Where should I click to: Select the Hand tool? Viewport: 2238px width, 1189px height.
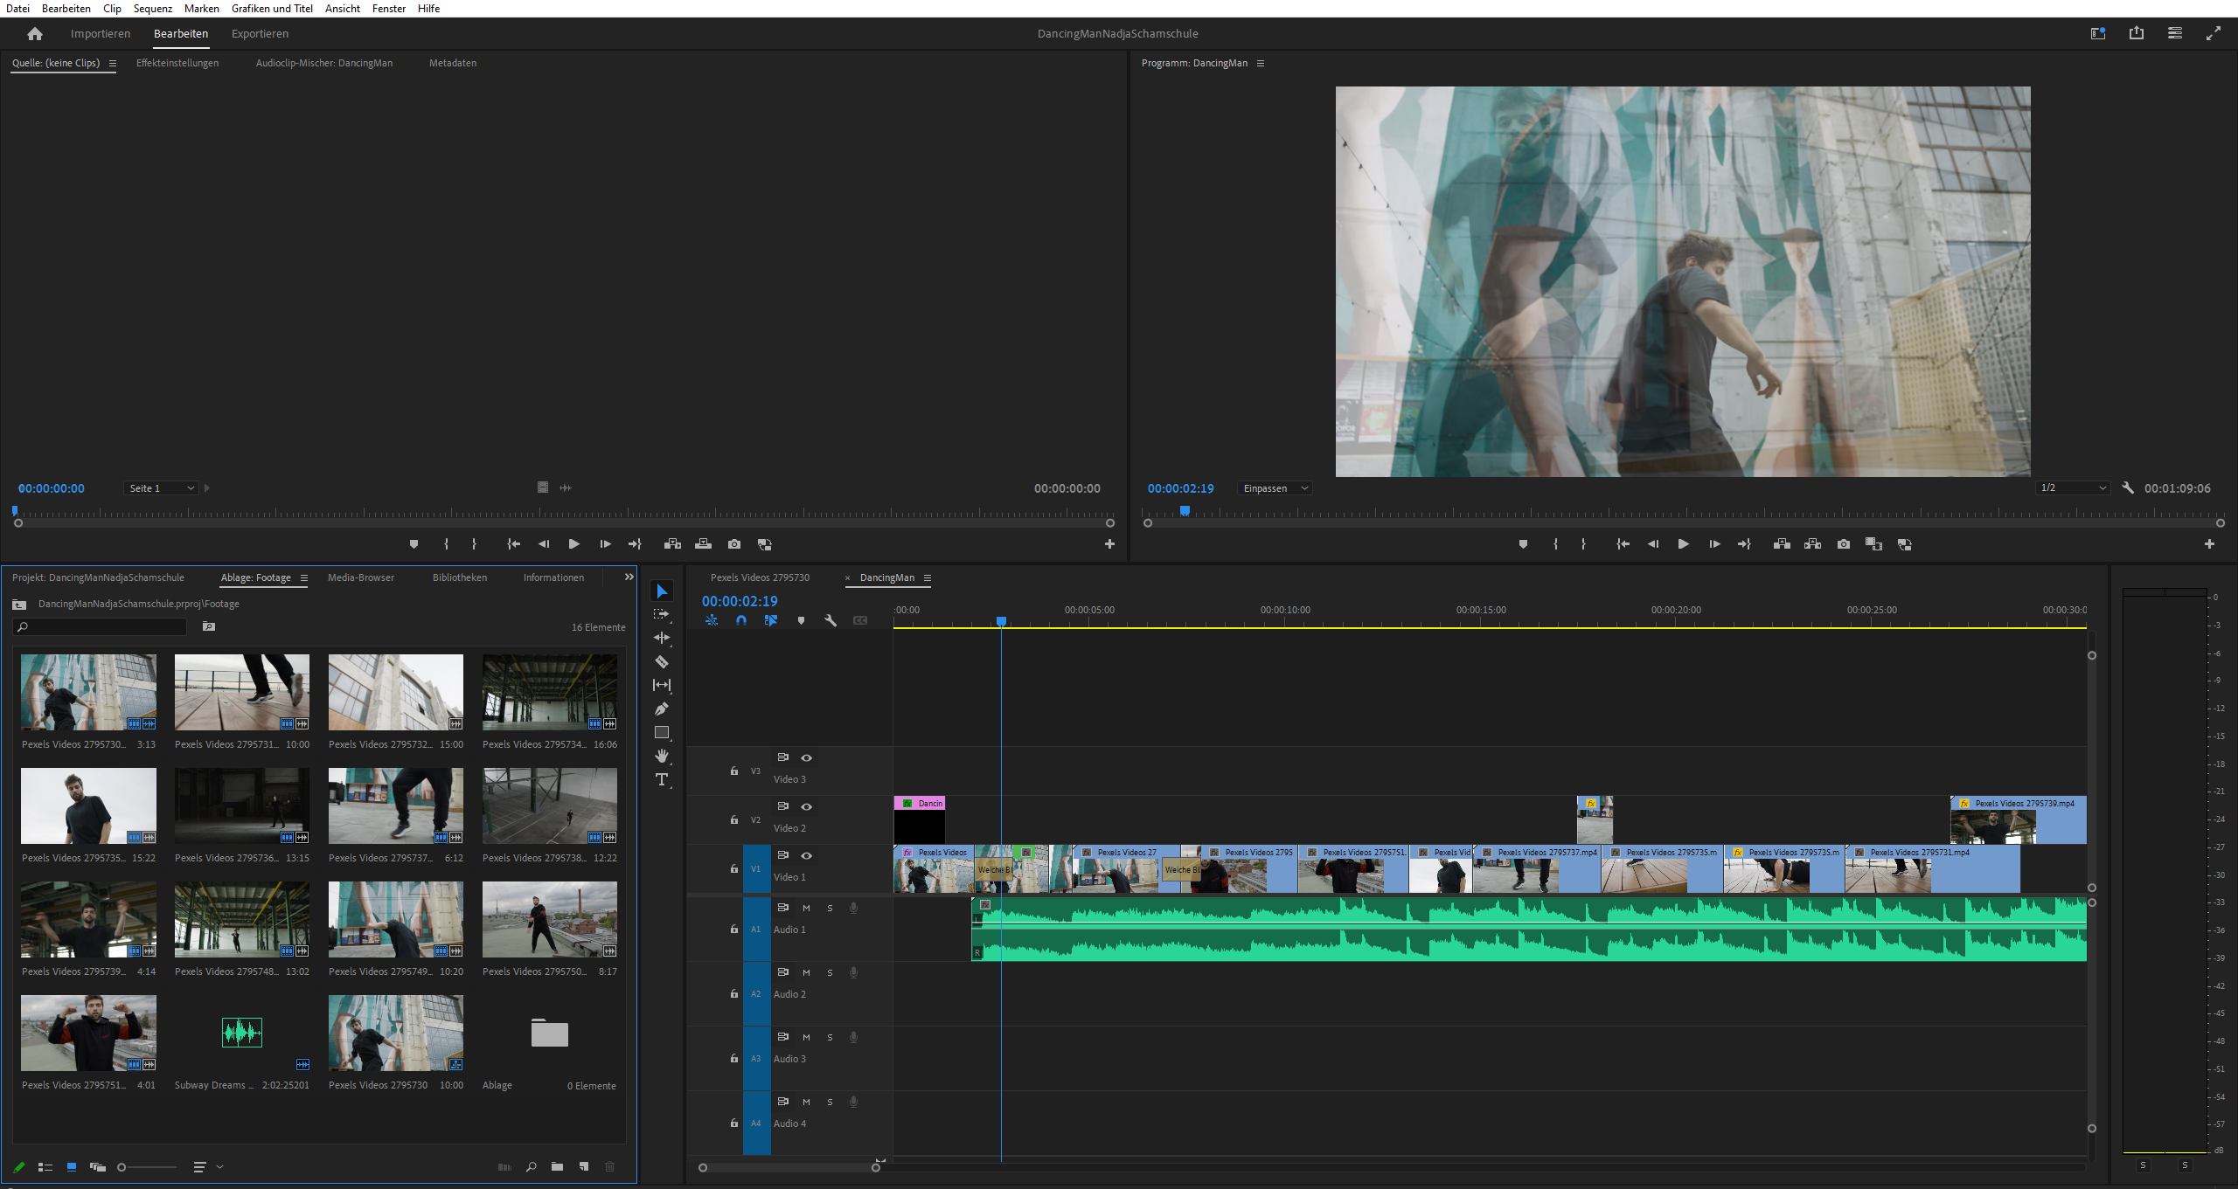[662, 757]
